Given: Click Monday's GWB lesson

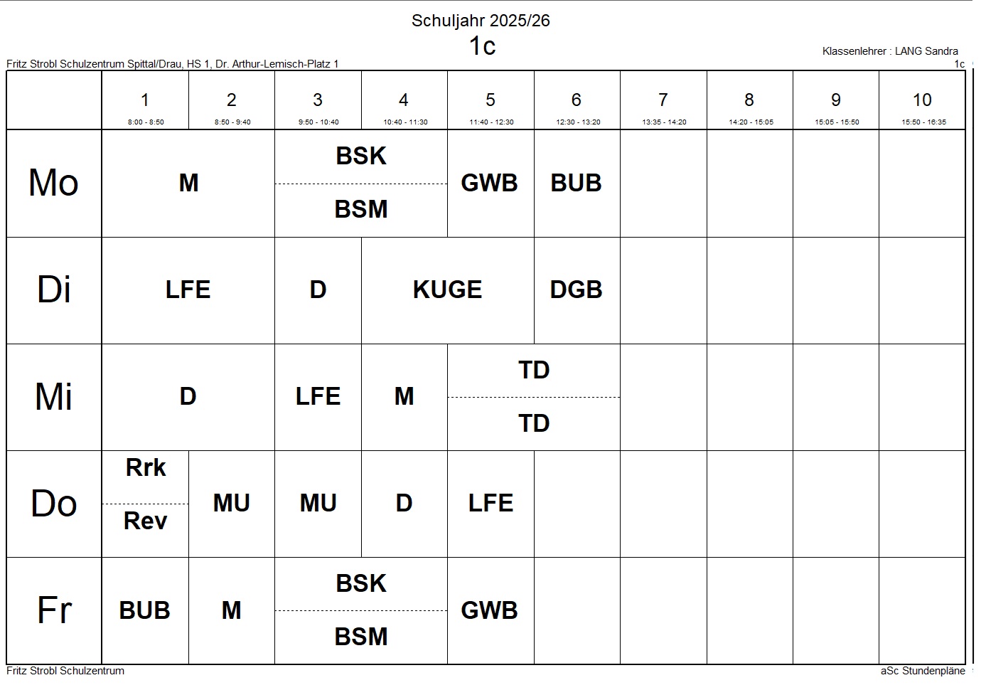Looking at the screenshot, I should pyautogui.click(x=490, y=184).
